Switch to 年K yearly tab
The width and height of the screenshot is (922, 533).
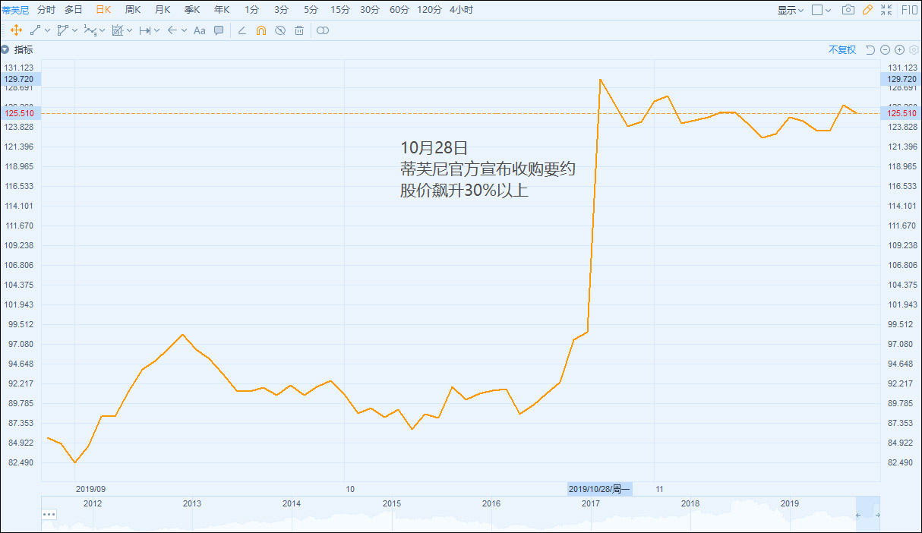coord(222,10)
